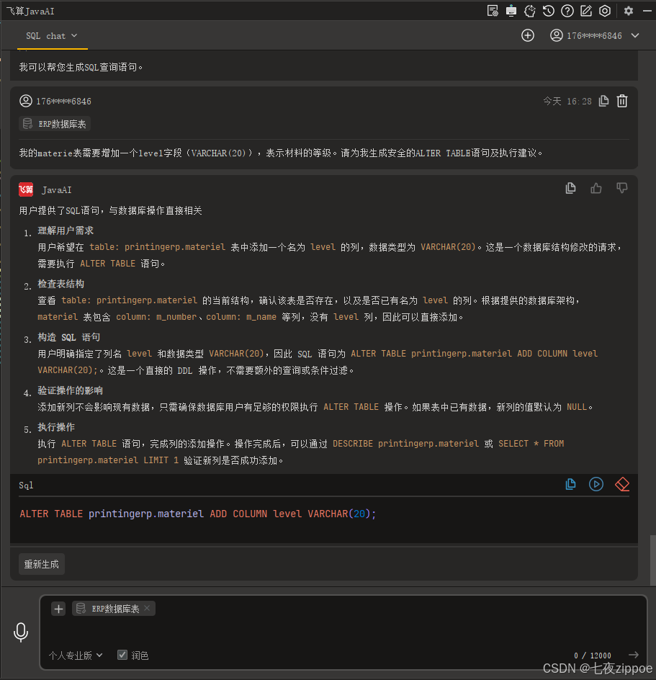This screenshot has height=680, width=656.
Task: Remove the ERP数据库表 attachment
Action: pyautogui.click(x=146, y=608)
